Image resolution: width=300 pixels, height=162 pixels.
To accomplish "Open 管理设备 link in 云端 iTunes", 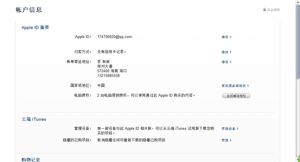I will click(230, 129).
